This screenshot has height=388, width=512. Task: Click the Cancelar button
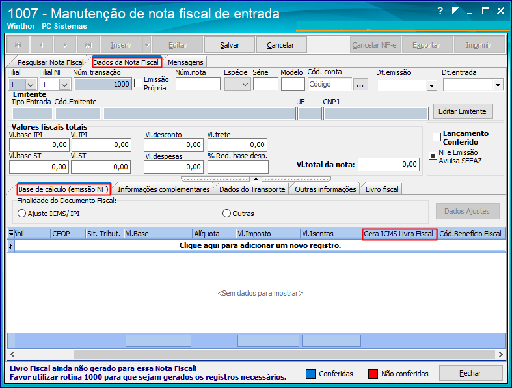(280, 45)
